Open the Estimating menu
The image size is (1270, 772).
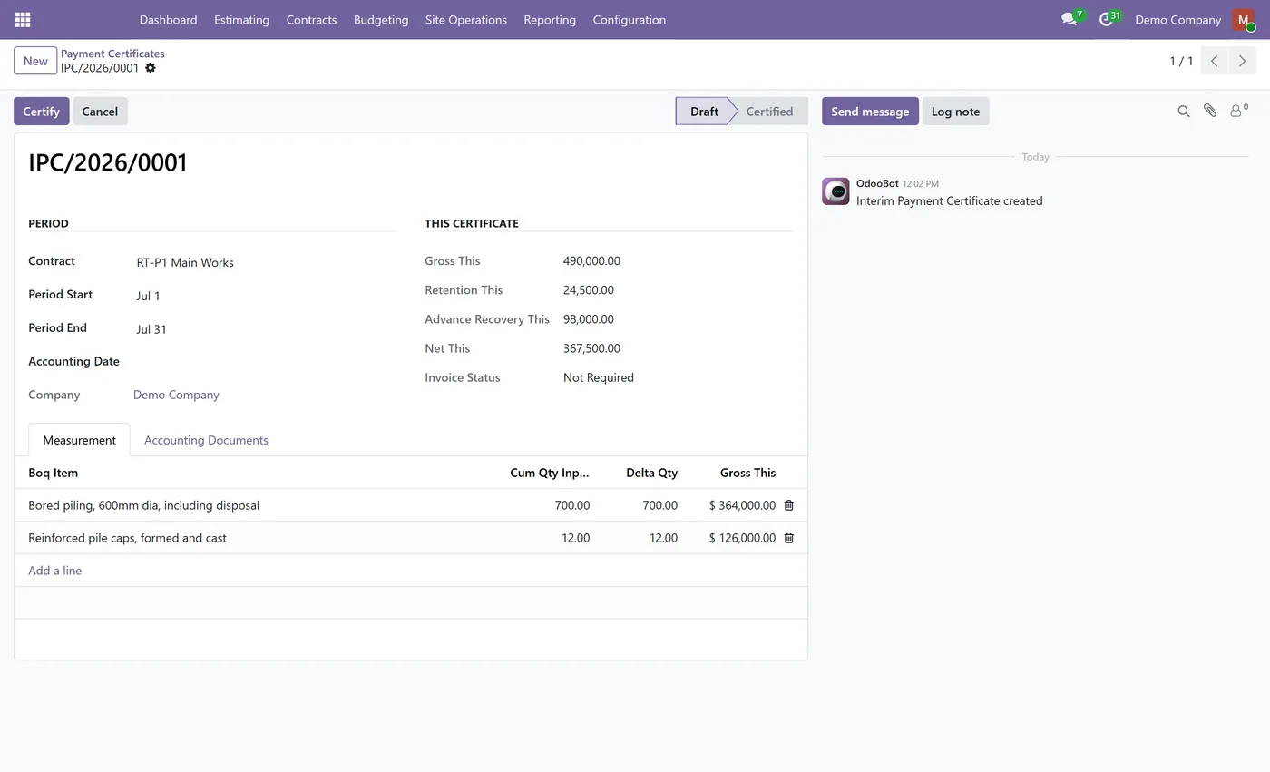coord(241,19)
